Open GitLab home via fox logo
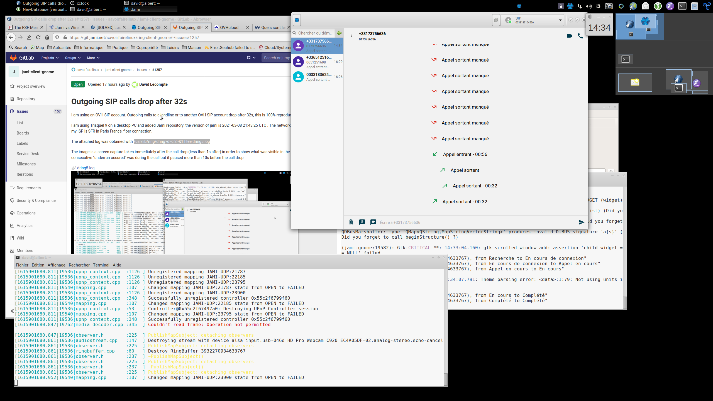 click(13, 58)
